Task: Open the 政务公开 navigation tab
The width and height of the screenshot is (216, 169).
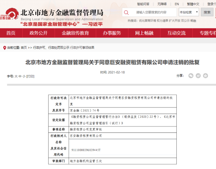Action: click(39, 33)
